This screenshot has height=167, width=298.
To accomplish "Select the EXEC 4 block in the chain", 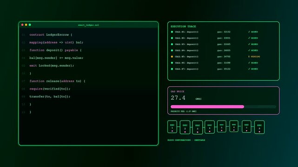I will pos(210,127).
